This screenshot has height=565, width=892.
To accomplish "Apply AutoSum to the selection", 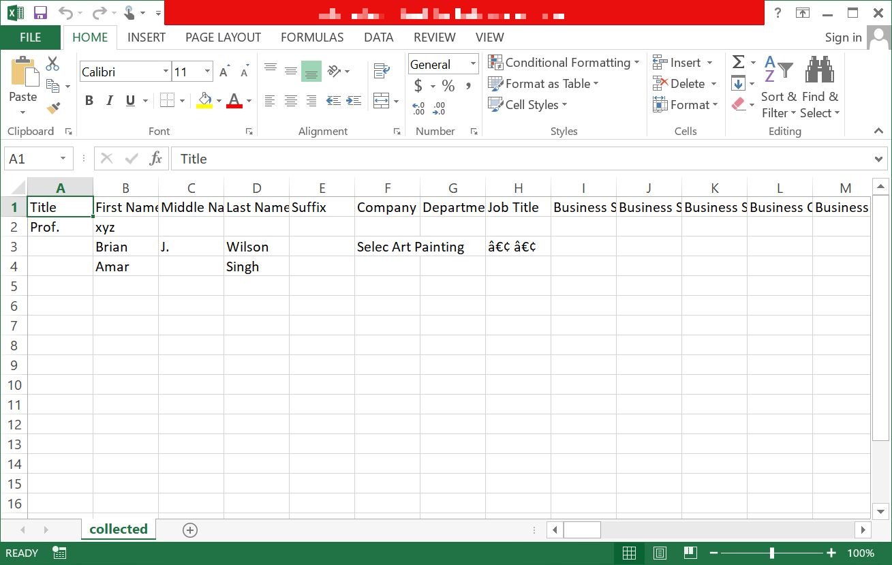I will [738, 61].
